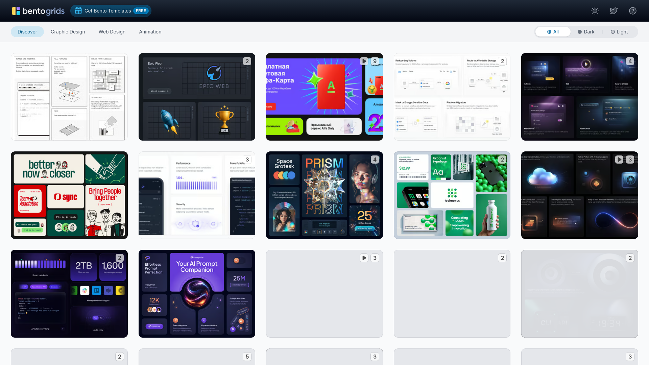Click the Visit course button in Epic Web card
Screen dimensions: 649x365
pos(160,91)
